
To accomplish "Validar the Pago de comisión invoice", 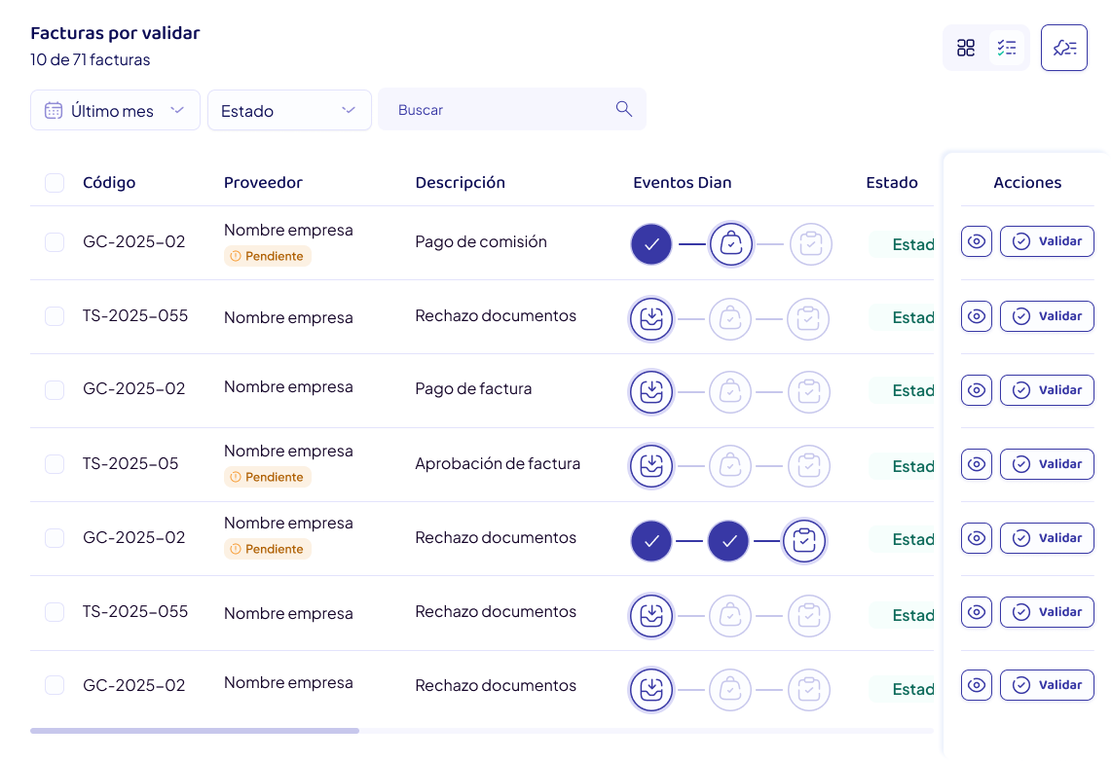I will tap(1047, 241).
